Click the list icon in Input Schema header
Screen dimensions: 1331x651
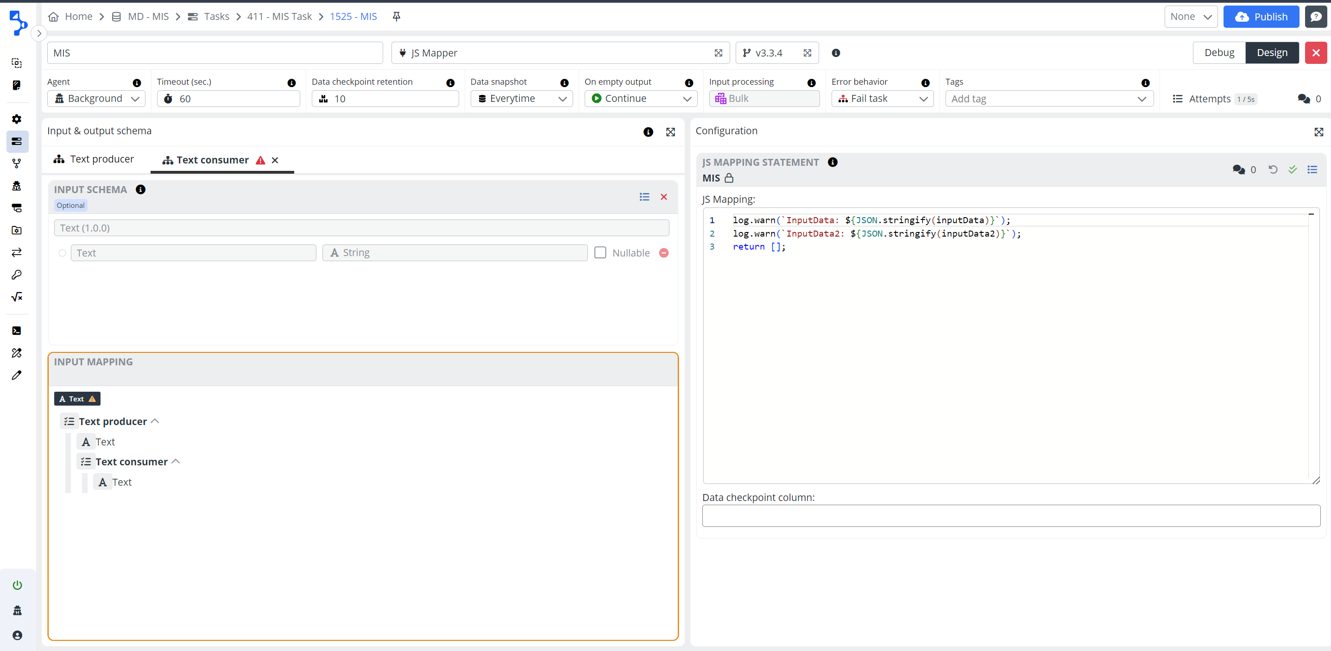coord(644,197)
